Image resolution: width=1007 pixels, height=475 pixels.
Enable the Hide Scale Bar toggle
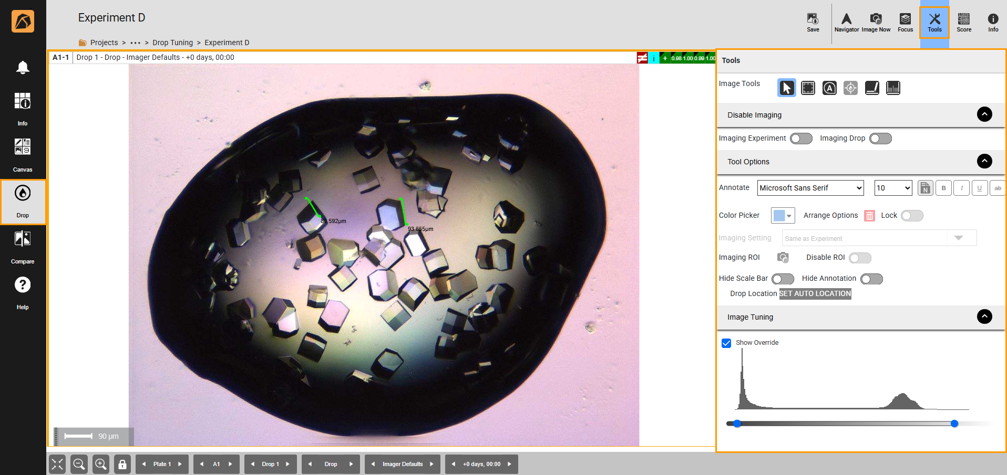(x=783, y=279)
